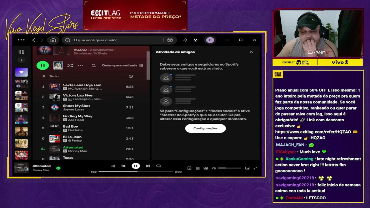Open the Browse icon inside search bar
Viewport: 370px width, 208px height.
point(170,40)
